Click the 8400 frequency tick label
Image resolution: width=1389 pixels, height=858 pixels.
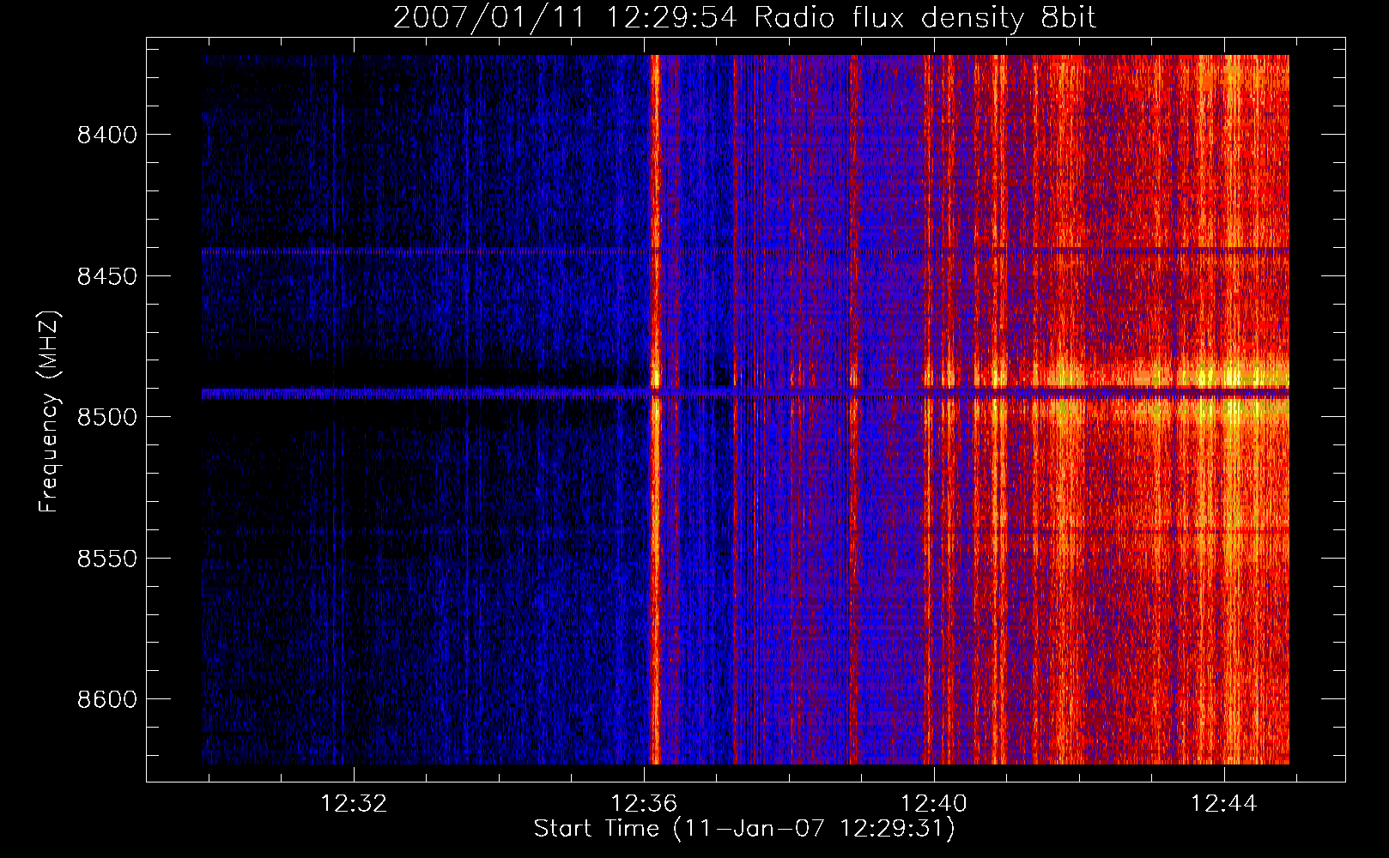pyautogui.click(x=107, y=136)
